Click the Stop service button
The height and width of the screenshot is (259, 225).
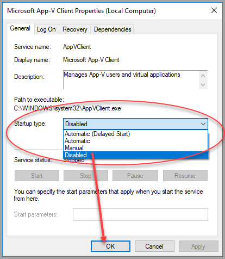(86, 176)
